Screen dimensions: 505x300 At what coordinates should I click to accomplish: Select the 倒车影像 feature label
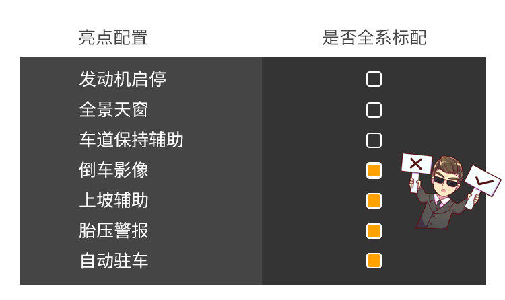tap(113, 170)
